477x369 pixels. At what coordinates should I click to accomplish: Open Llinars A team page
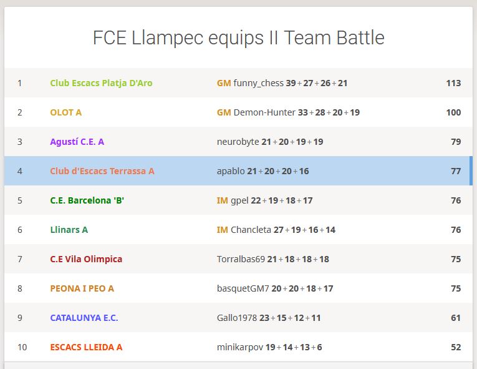click(x=69, y=230)
